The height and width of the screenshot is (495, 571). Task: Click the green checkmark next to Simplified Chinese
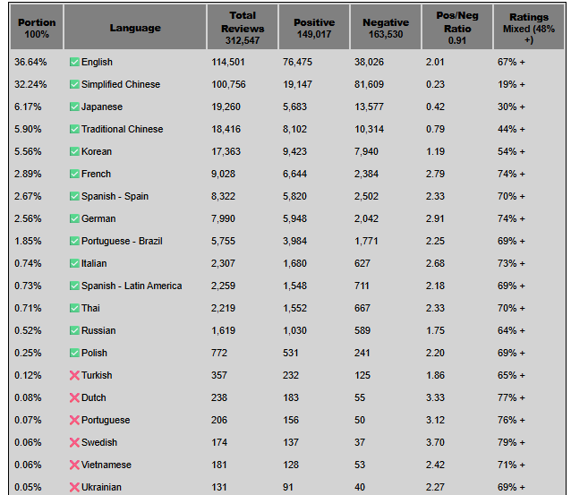click(74, 84)
